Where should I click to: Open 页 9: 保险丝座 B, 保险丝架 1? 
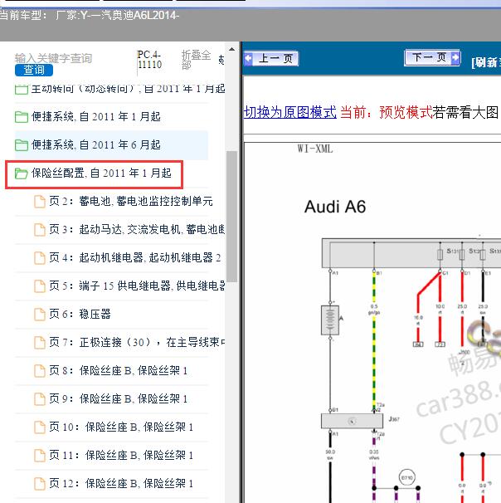pos(118,398)
